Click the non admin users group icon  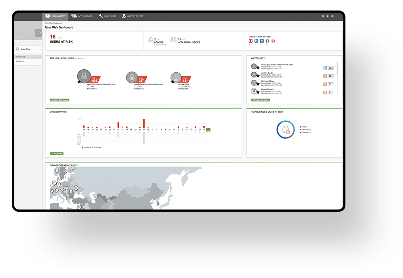(x=173, y=40)
